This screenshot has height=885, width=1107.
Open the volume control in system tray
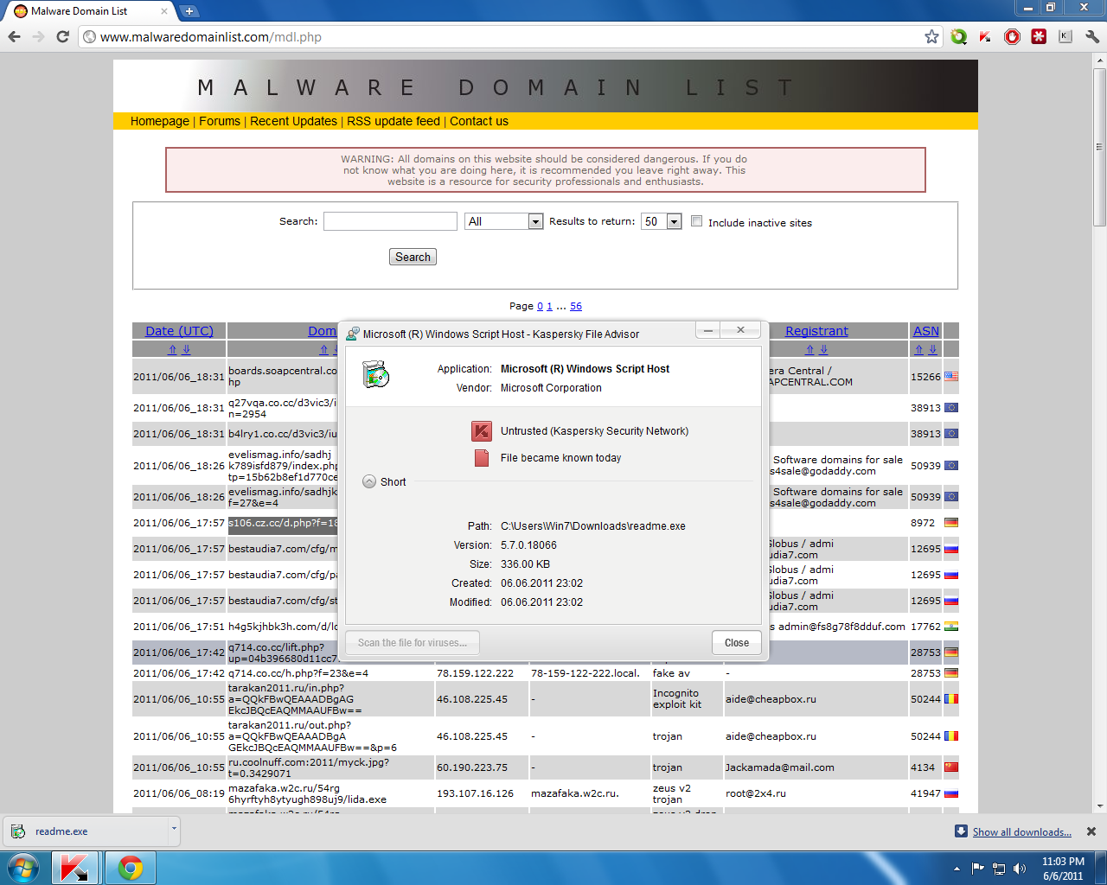[x=1020, y=869]
